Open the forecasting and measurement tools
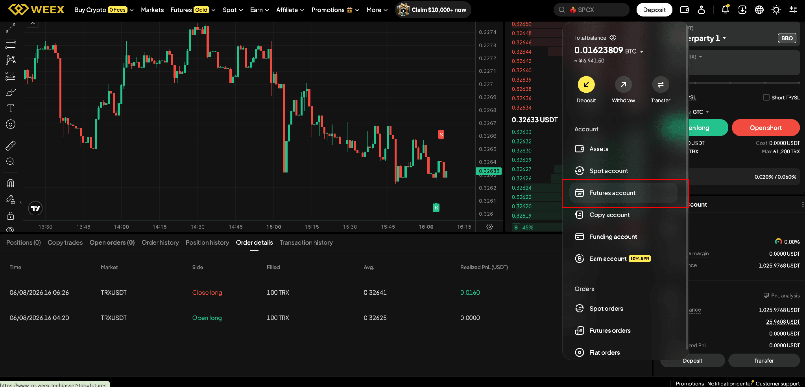 [x=11, y=76]
